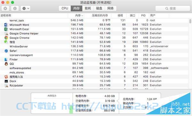
Task: Switch to the 能耗 tab
Action: [88, 8]
